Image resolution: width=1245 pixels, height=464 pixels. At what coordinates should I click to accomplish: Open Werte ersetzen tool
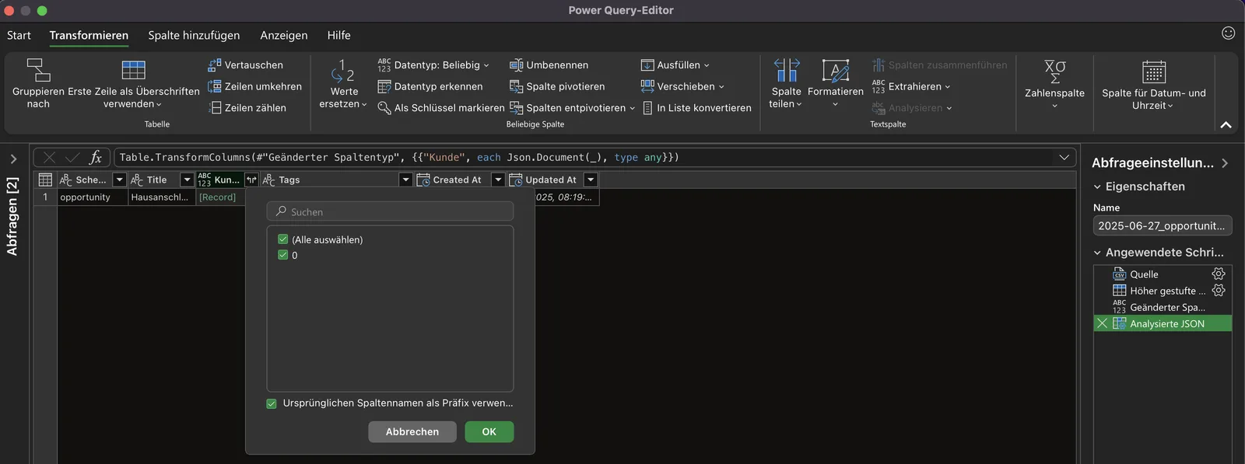343,84
